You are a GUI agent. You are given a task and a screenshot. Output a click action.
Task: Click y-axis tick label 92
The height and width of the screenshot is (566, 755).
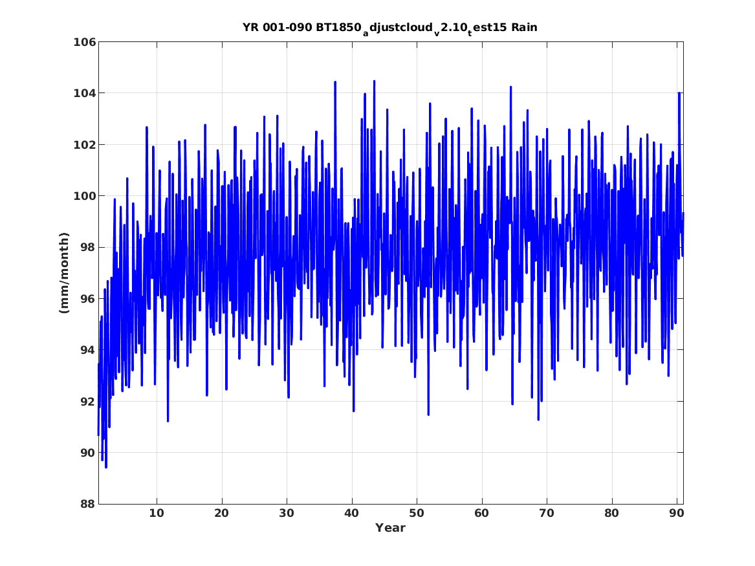[x=88, y=402]
